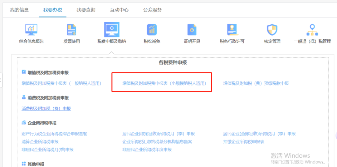The width and height of the screenshot is (337, 167).
Task: Open the 我要查询 tab
Action: (x=86, y=10)
